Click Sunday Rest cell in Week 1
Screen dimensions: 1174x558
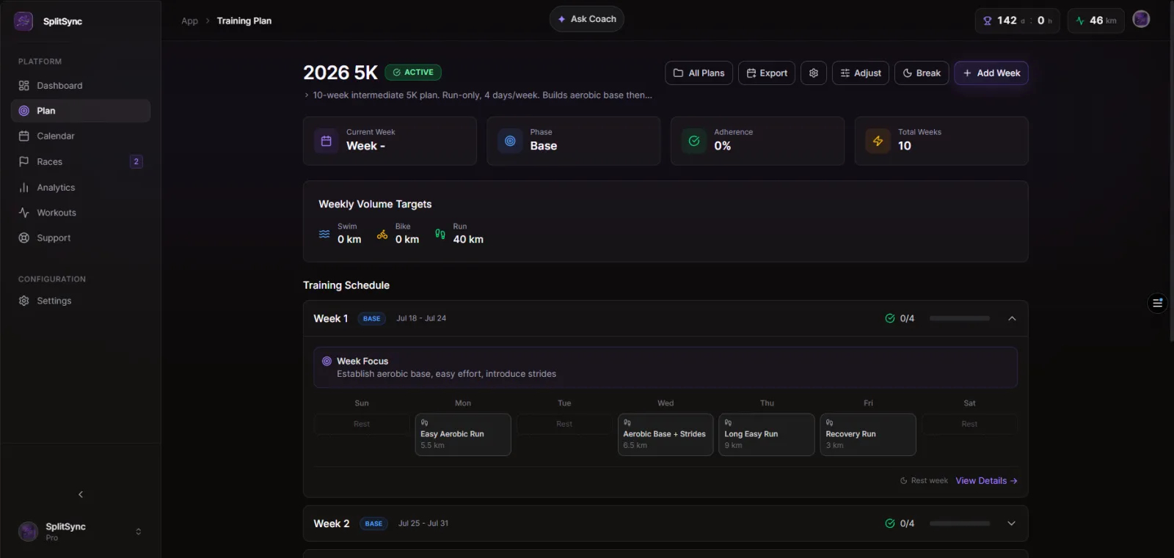coord(362,424)
